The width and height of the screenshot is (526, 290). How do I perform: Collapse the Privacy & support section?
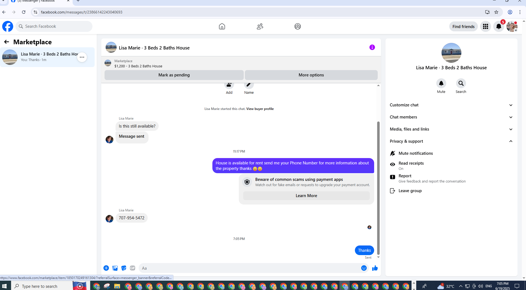[451, 141]
